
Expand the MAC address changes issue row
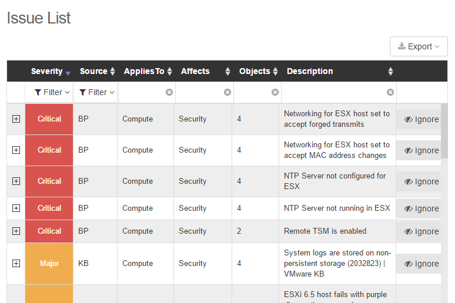point(16,150)
